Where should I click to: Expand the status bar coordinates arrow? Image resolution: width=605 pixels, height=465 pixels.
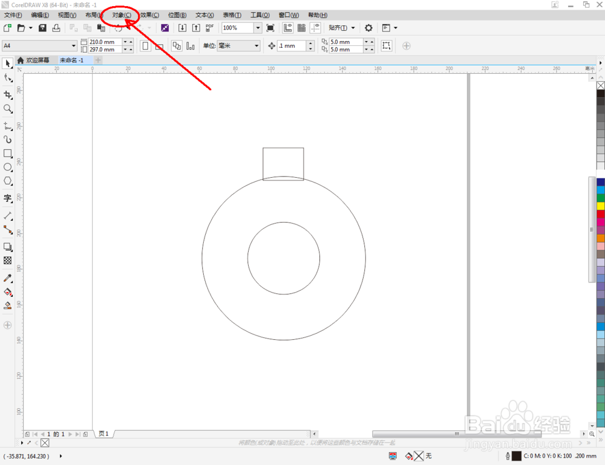60,456
